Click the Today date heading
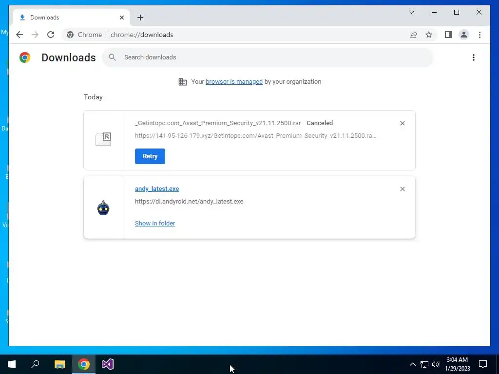The image size is (499, 374). (x=93, y=97)
